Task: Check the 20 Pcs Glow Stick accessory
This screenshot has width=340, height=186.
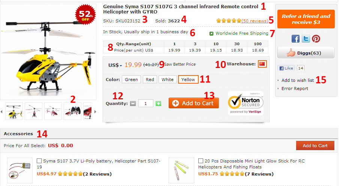Action: (x=201, y=161)
